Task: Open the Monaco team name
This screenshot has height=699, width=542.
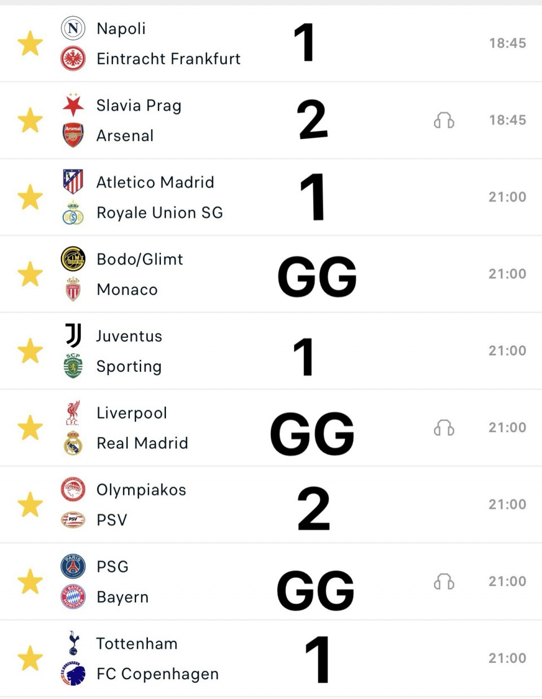Action: (127, 289)
